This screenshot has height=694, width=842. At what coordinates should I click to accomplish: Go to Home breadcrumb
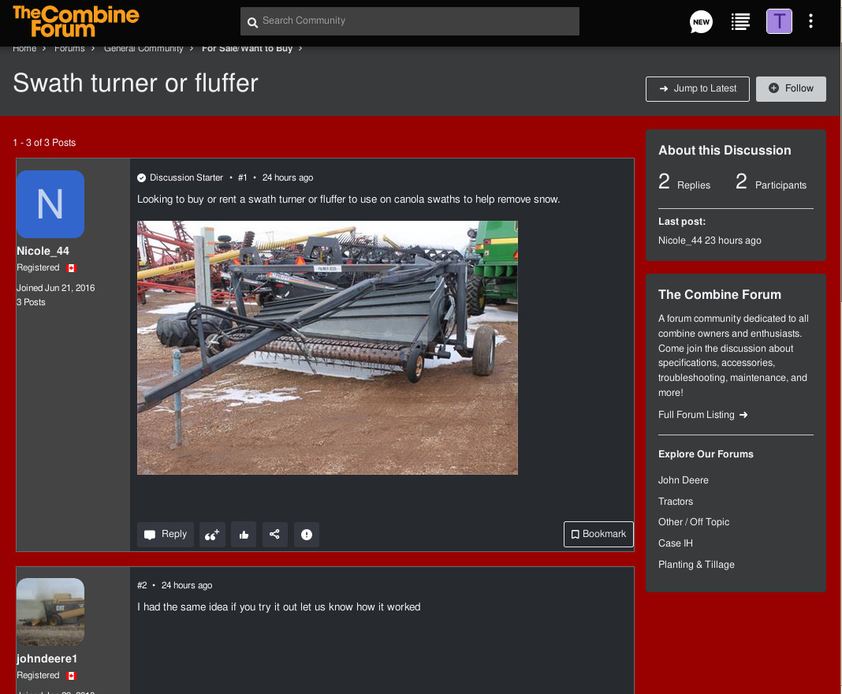[24, 48]
